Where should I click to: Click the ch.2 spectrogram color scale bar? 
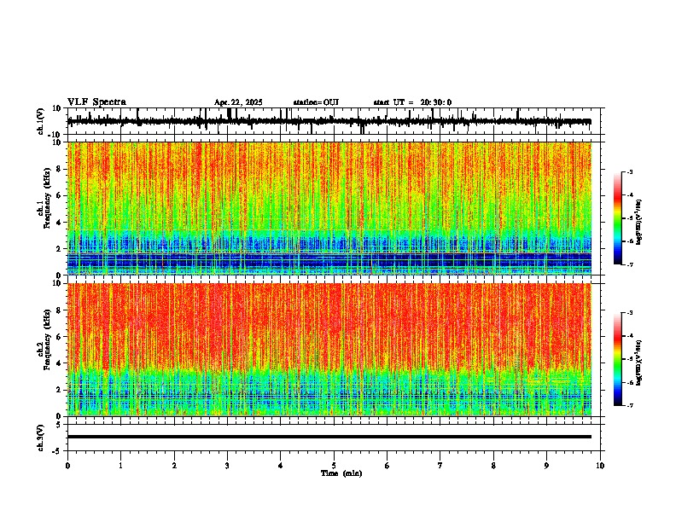click(x=618, y=359)
